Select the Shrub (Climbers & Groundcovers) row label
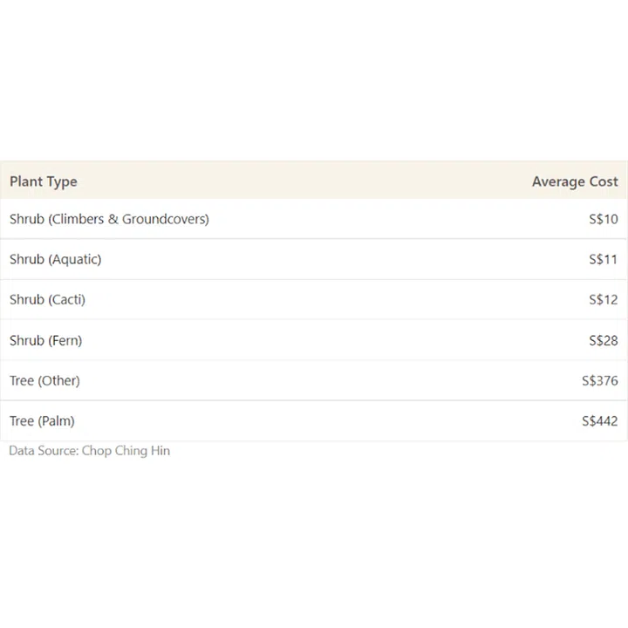Screen dimensions: 628x628 [109, 219]
